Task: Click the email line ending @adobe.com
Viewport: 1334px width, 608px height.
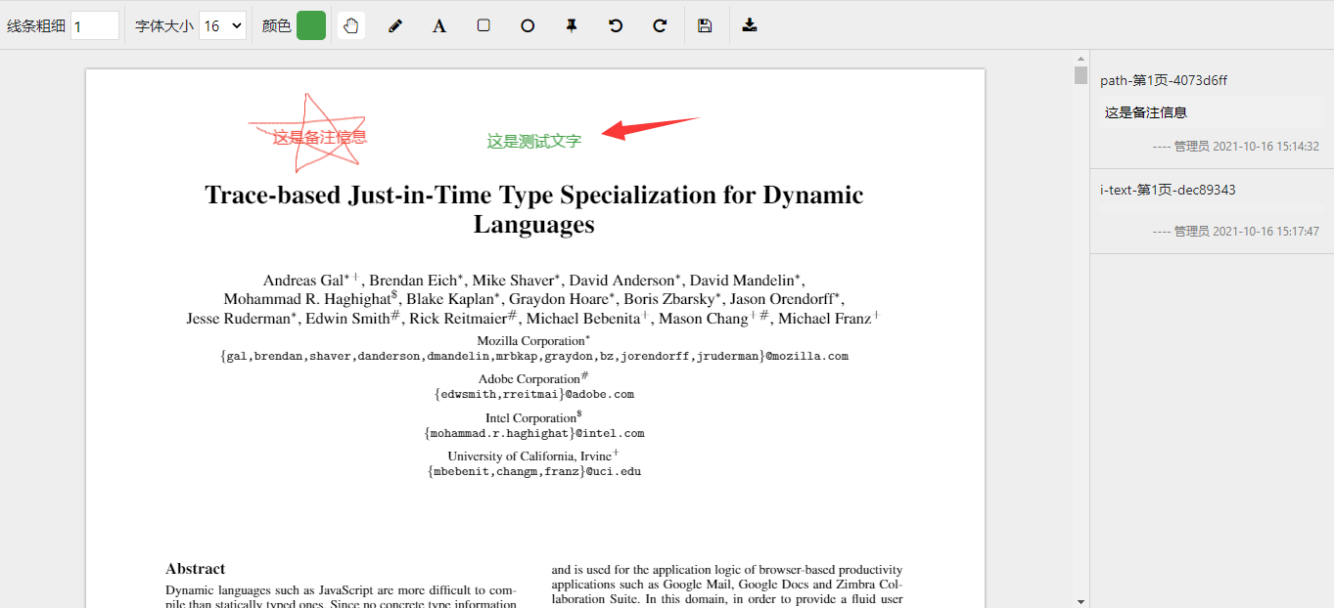Action: pos(534,395)
